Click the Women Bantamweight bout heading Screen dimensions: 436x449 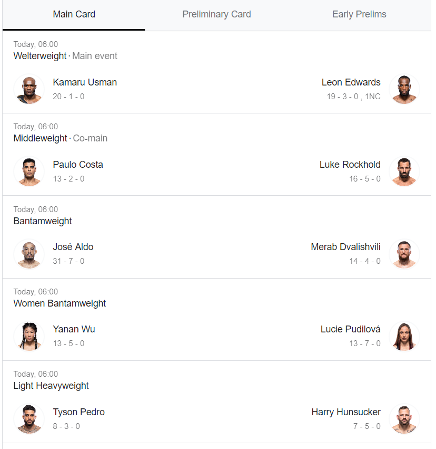pos(60,303)
